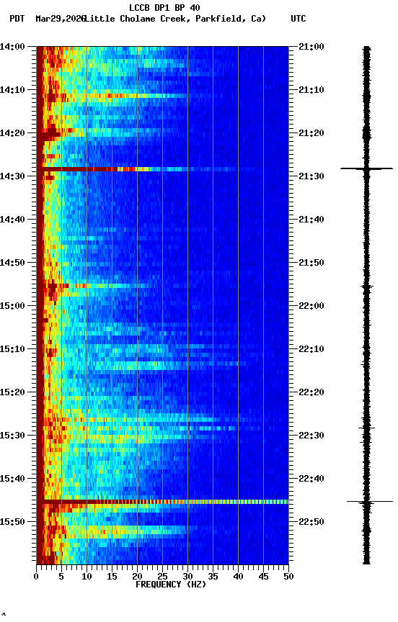Click the 'Mar29,2026' date label

[61, 19]
